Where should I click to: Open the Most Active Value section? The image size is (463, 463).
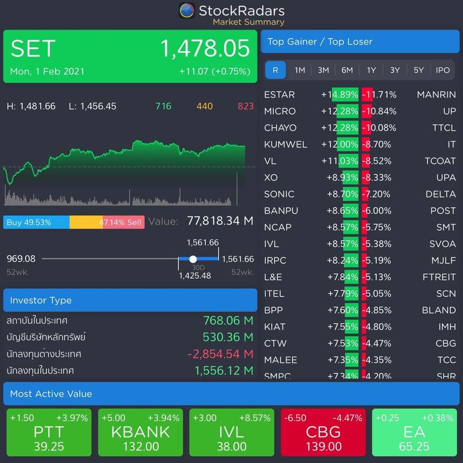231,394
